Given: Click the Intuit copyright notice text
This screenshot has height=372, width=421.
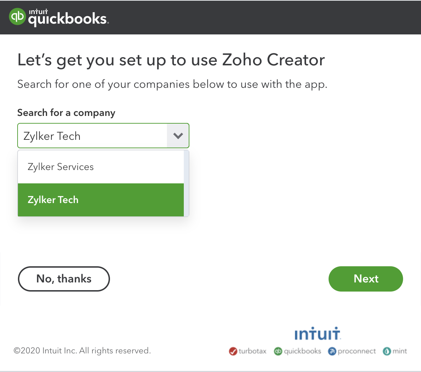Looking at the screenshot, I should pyautogui.click(x=82, y=351).
